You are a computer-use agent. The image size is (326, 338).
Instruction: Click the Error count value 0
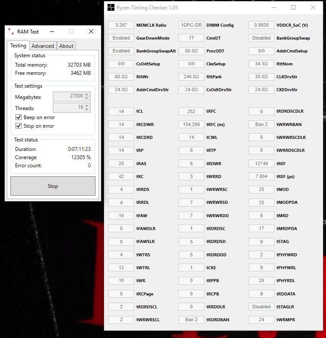tap(89, 166)
